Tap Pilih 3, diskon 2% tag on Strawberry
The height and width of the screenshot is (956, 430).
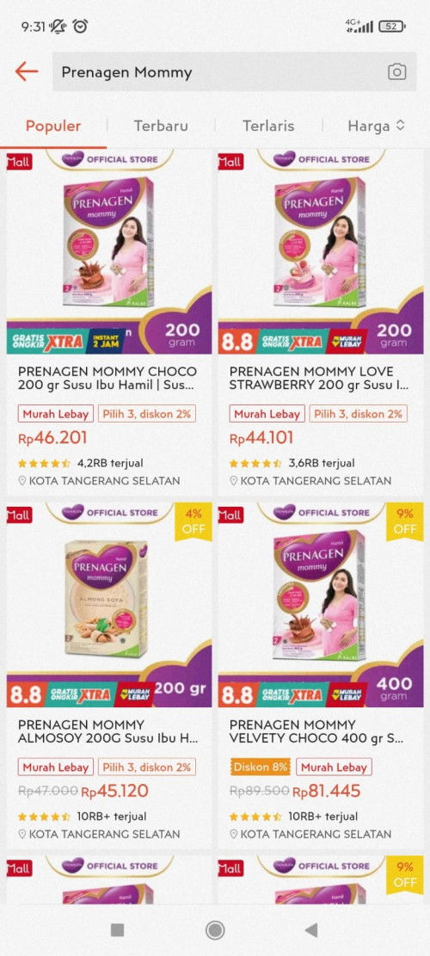tap(358, 414)
